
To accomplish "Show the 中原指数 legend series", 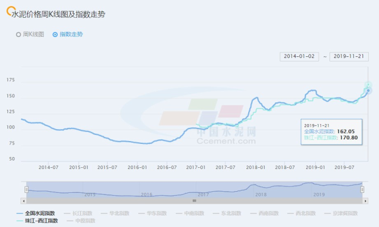I will [x=81, y=221].
